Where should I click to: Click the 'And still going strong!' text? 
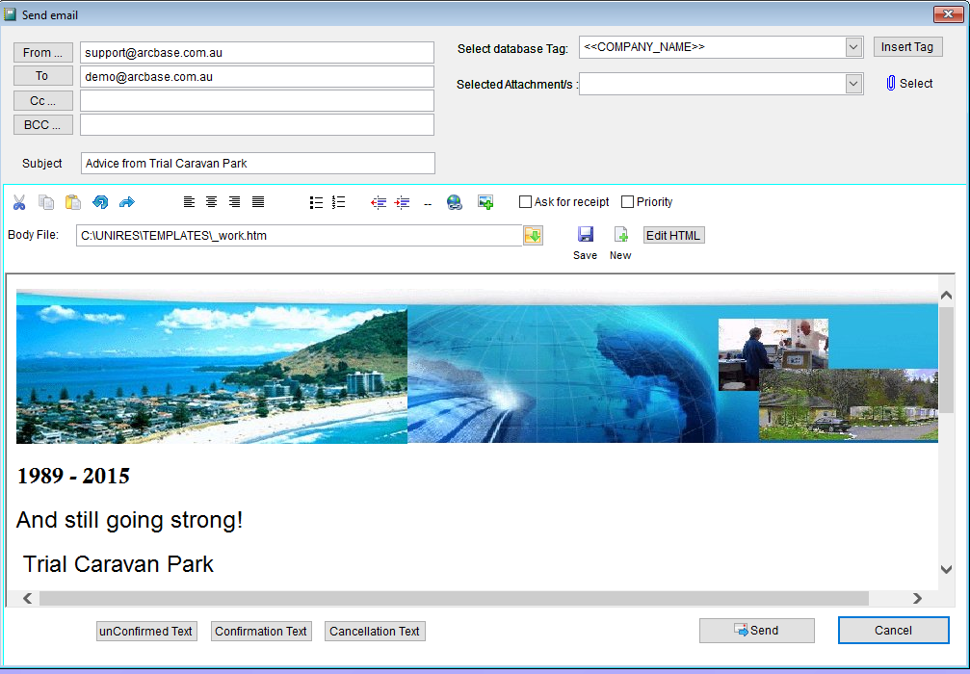click(x=129, y=520)
